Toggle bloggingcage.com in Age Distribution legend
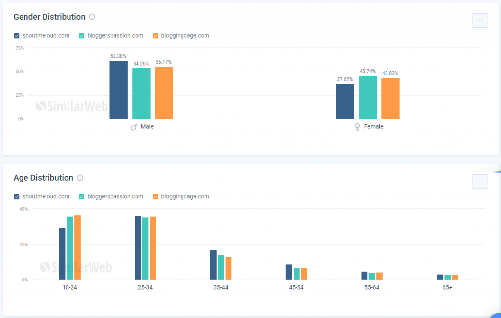 click(155, 196)
